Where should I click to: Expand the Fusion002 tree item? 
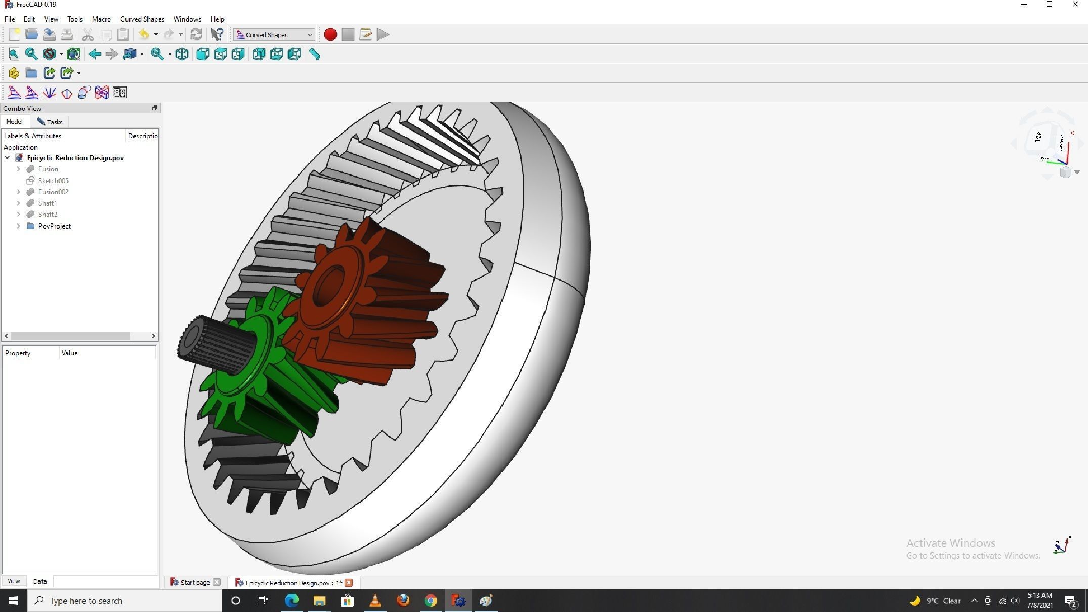[x=19, y=192]
